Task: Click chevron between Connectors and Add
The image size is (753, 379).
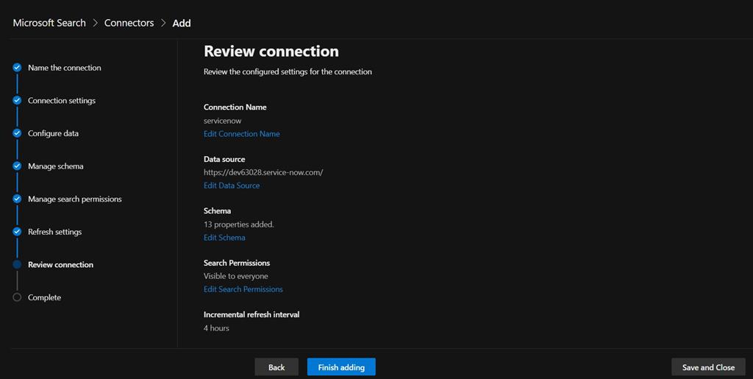Action: point(163,23)
